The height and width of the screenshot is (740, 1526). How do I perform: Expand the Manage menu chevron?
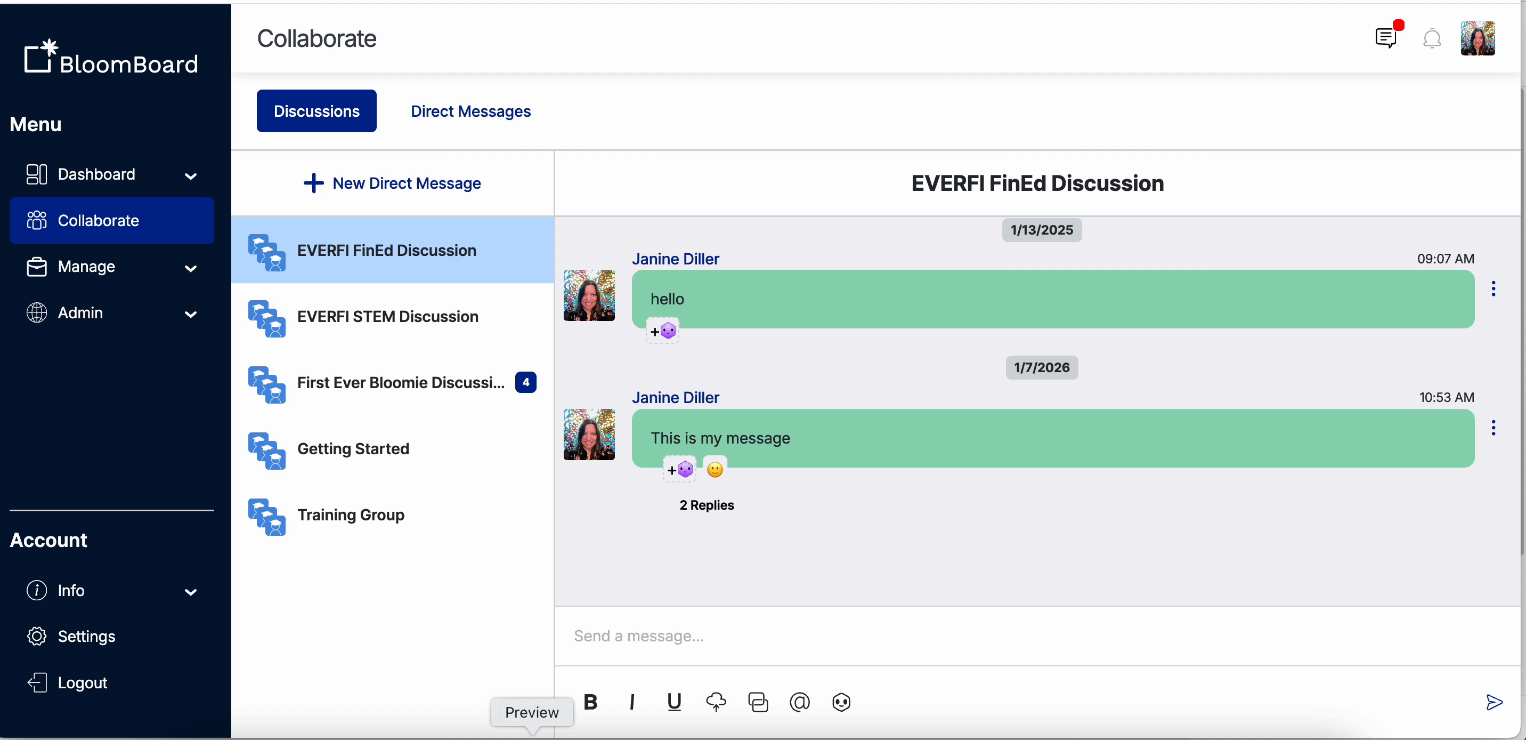pyautogui.click(x=190, y=269)
